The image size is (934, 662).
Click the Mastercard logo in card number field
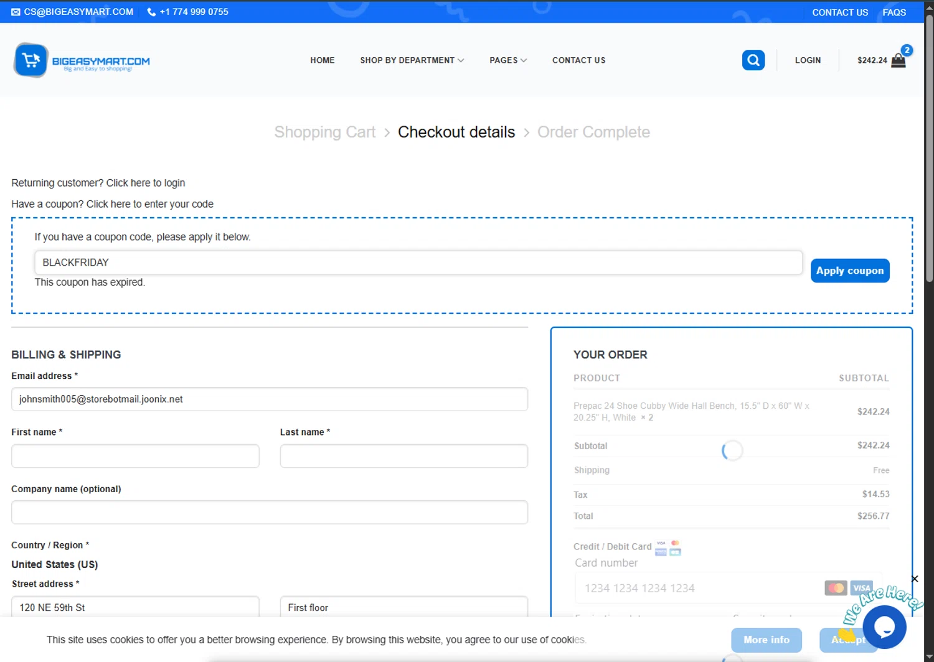pos(836,588)
